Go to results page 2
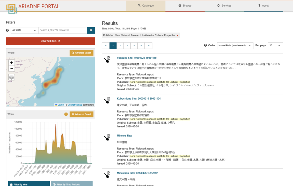293x186 pixels. pyautogui.click(x=120, y=45)
